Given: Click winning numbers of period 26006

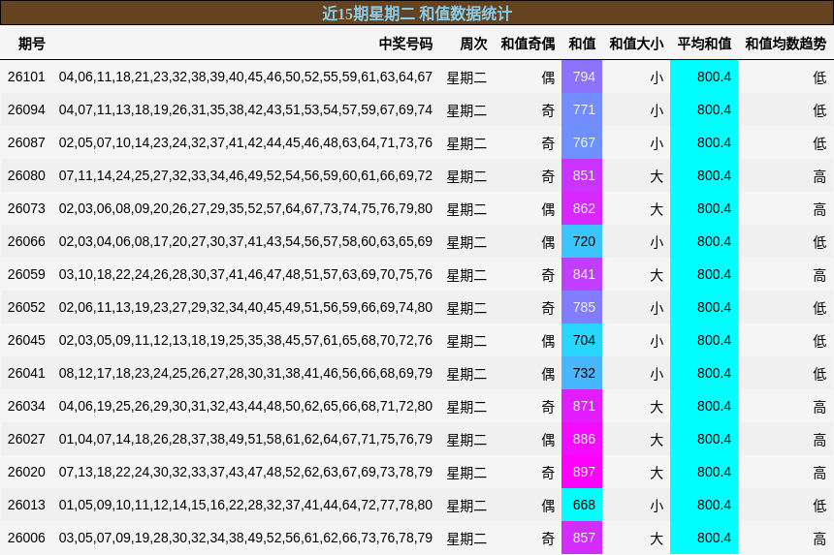Looking at the screenshot, I should [x=245, y=538].
